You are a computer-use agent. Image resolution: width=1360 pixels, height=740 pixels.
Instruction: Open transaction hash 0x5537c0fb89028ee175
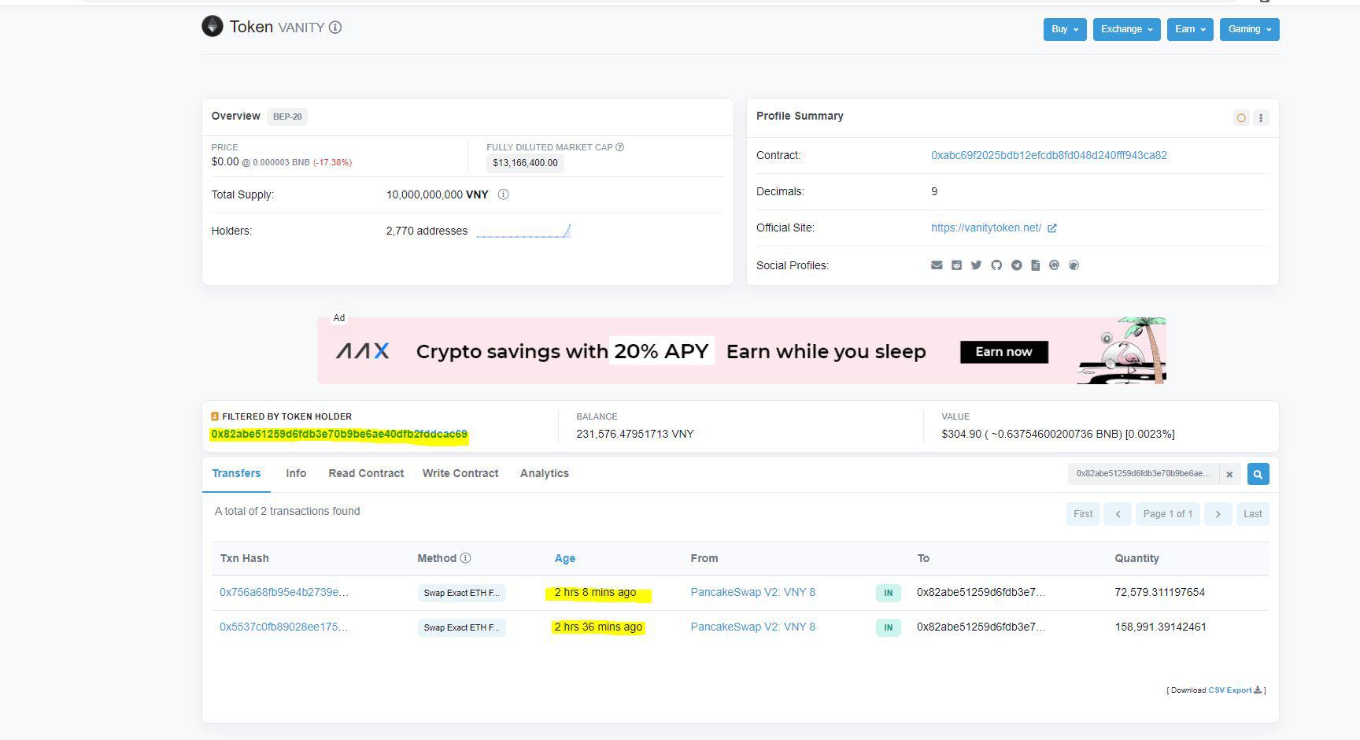pos(284,627)
